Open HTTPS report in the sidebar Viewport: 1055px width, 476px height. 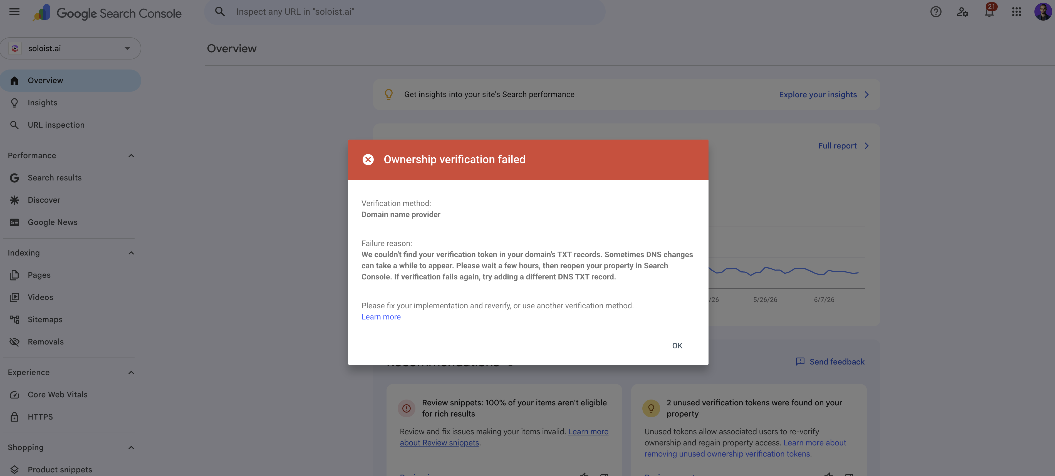tap(40, 416)
